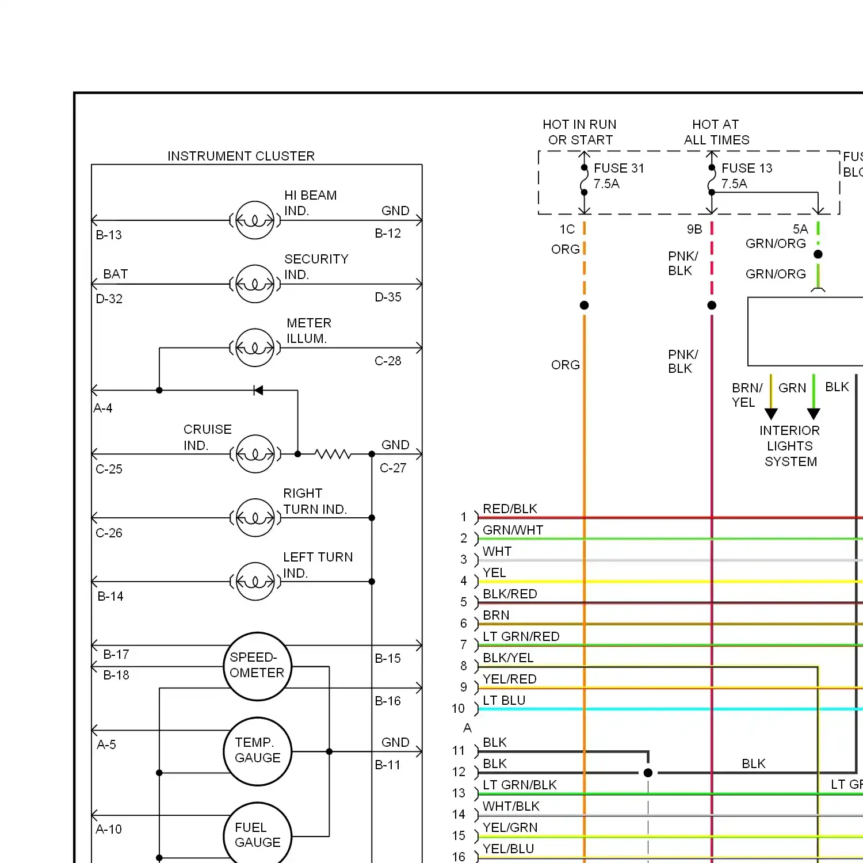This screenshot has height=863, width=863.
Task: Click the 1C connector label
Action: click(x=567, y=229)
